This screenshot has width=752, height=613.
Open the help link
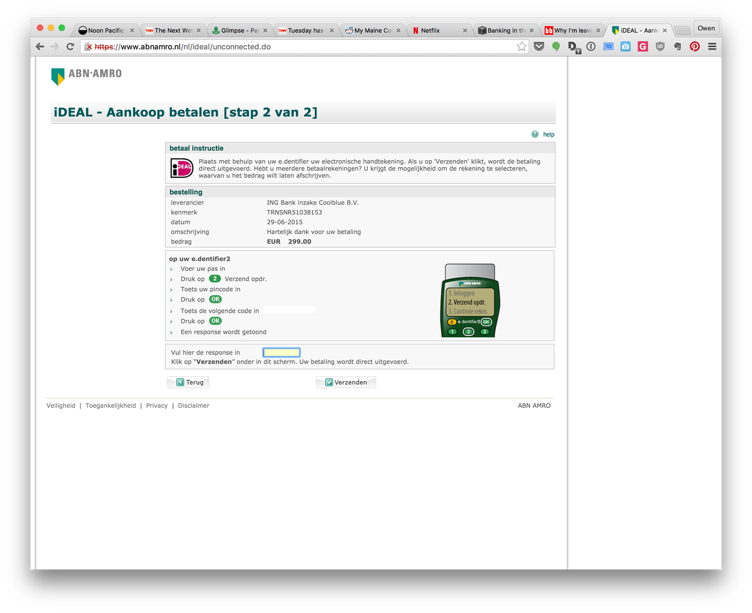tap(548, 134)
